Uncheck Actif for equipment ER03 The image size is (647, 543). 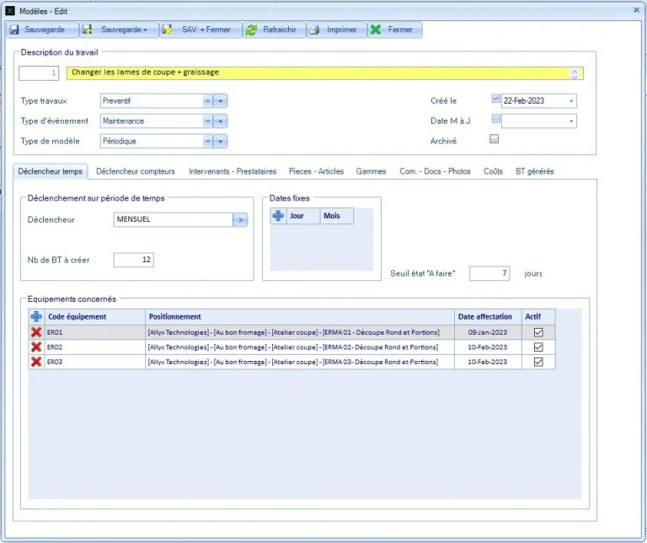[x=538, y=362]
